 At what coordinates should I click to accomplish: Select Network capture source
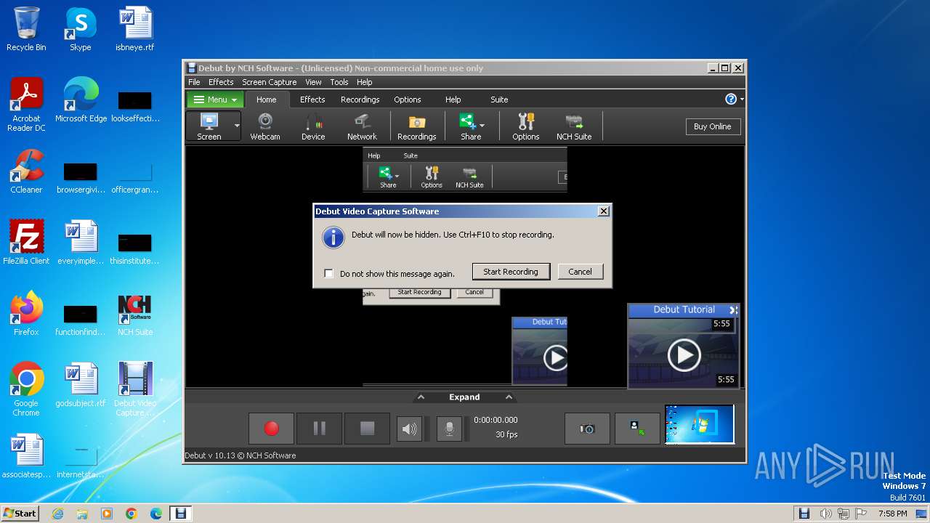pos(362,126)
